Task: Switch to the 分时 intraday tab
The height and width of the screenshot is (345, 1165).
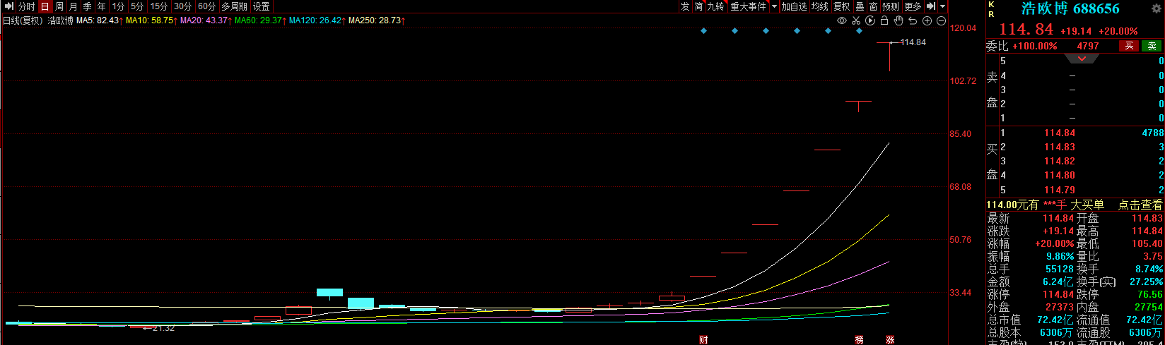Action: click(26, 6)
